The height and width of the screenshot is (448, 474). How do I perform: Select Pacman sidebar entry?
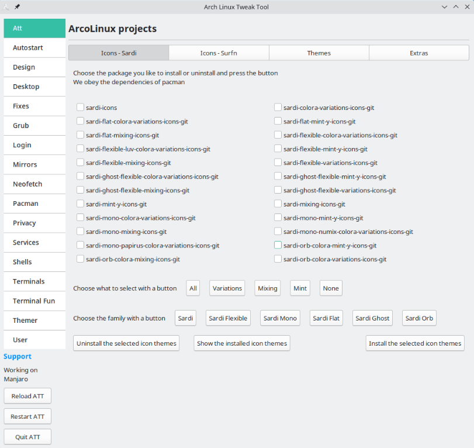click(34, 204)
